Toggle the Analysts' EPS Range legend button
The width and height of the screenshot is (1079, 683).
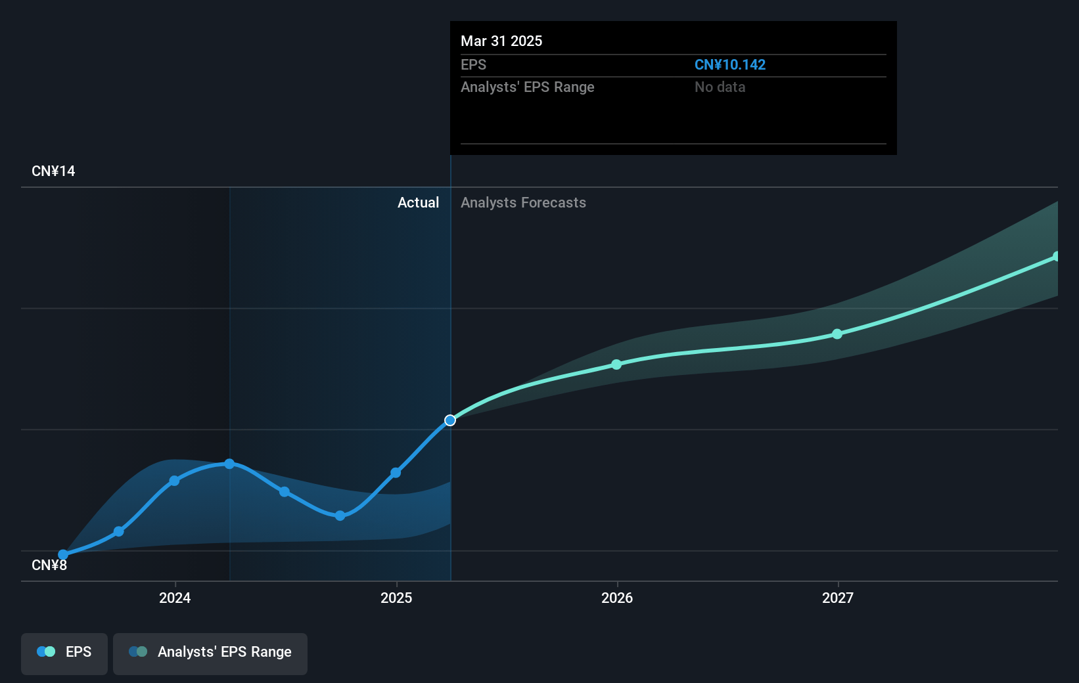210,653
